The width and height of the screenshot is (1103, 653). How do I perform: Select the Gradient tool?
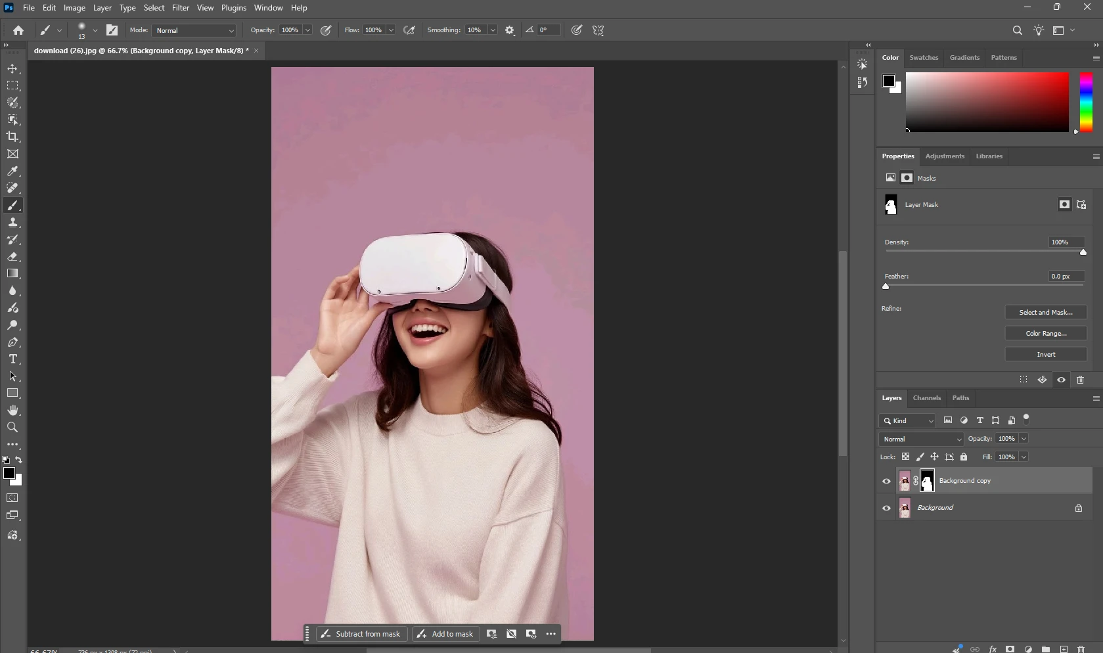(12, 273)
